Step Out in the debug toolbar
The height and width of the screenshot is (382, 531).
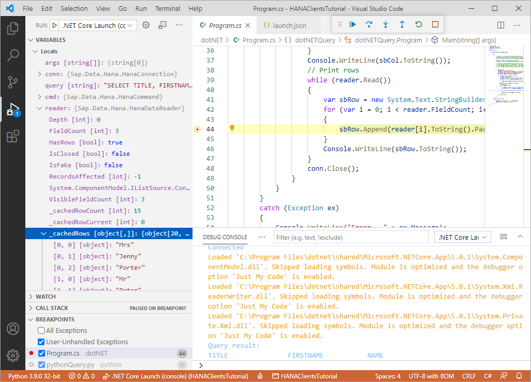(x=402, y=24)
